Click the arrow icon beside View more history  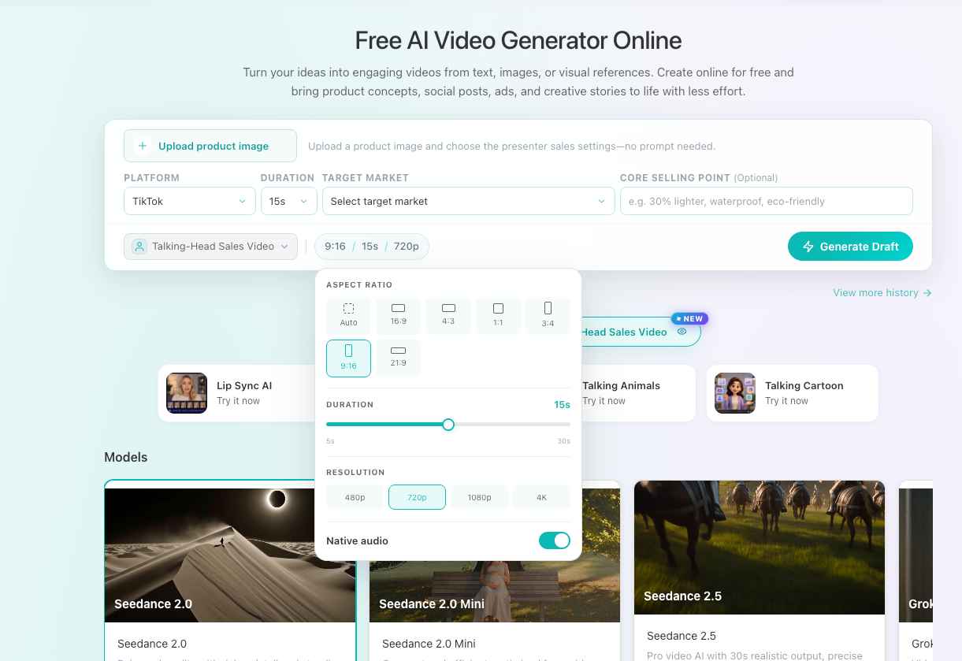pyautogui.click(x=927, y=292)
